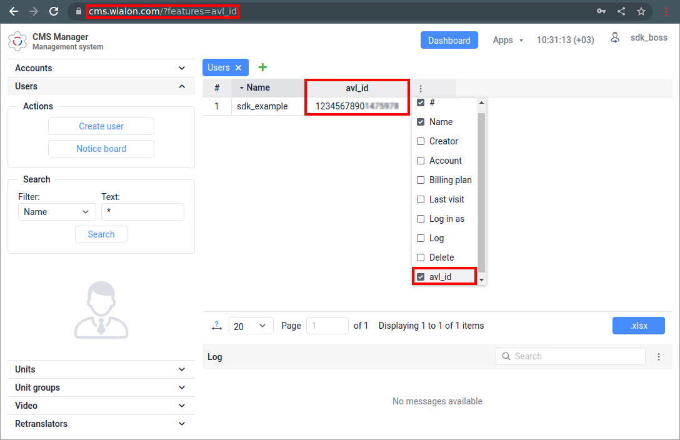
Task: Uncheck the Name column checkbox
Action: pos(420,122)
